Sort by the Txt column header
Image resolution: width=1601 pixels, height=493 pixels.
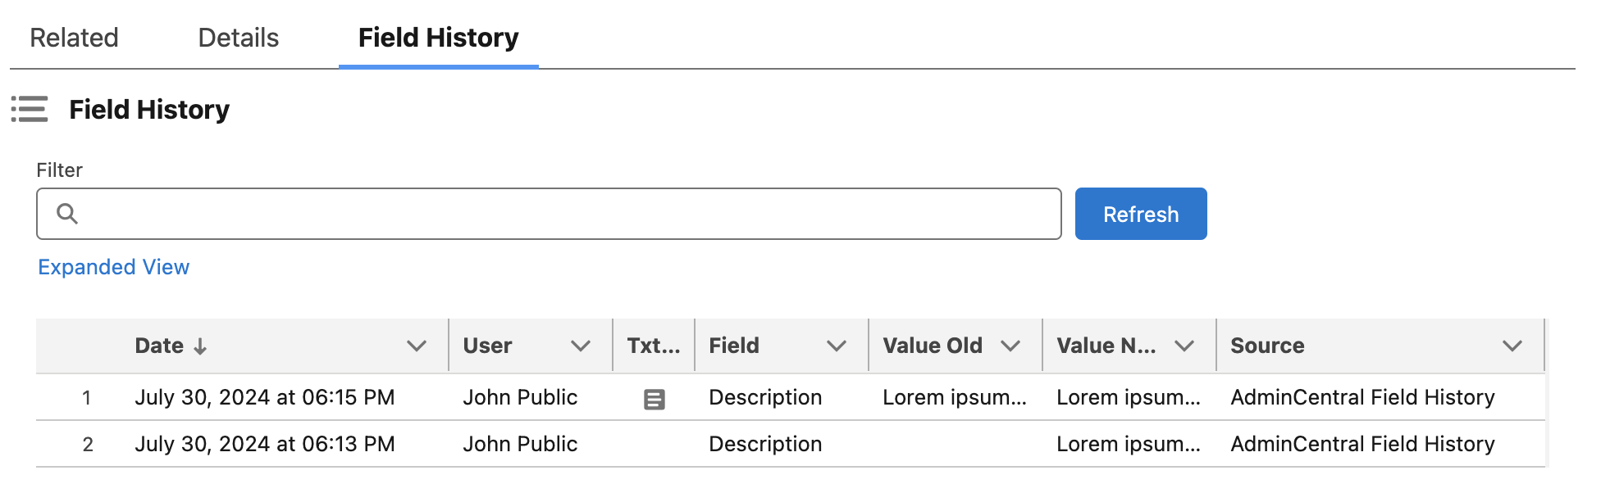coord(653,346)
